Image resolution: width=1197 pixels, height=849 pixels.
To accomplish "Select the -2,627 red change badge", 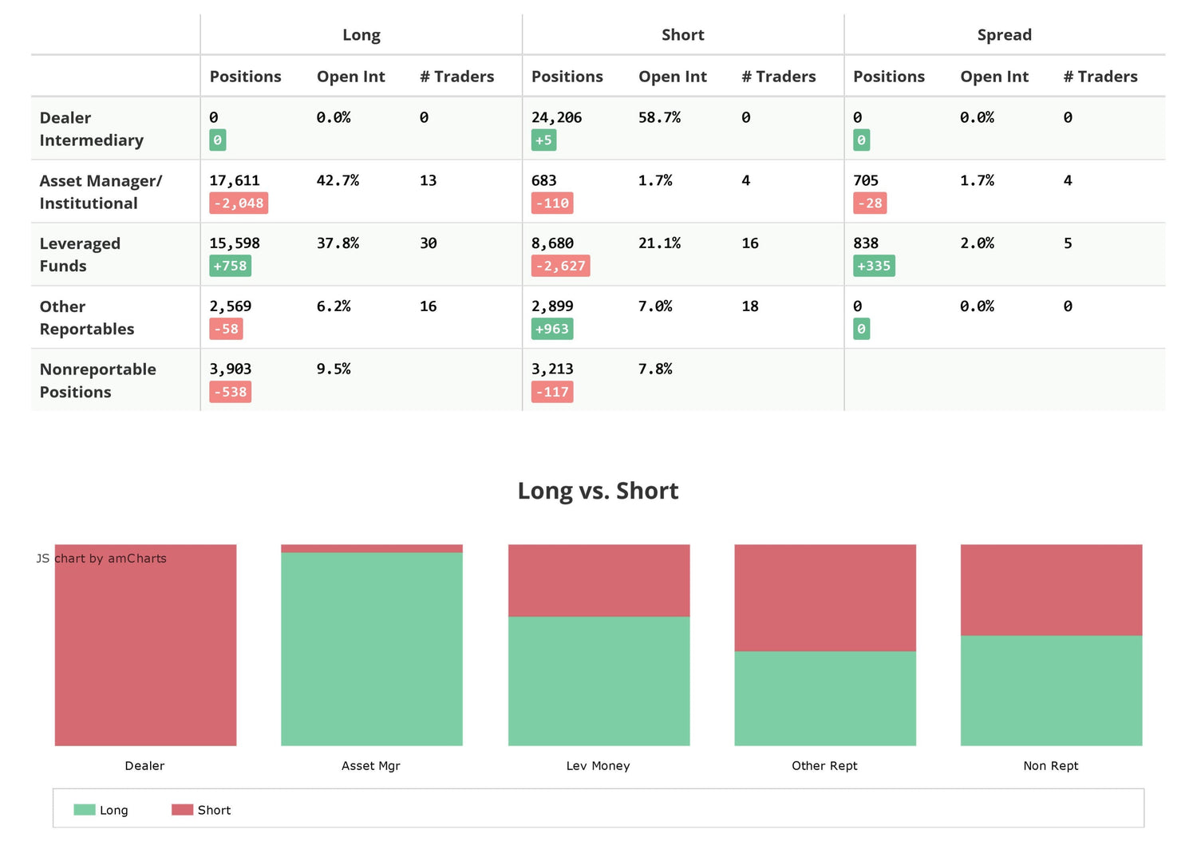I will point(560,266).
